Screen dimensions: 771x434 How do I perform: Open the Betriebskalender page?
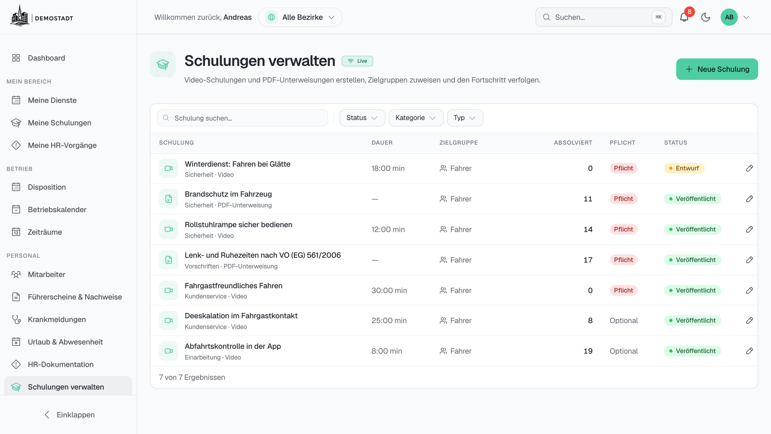(68, 210)
